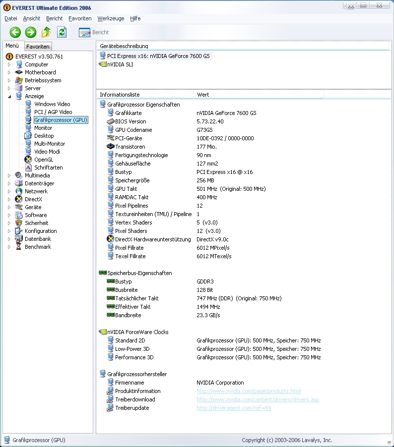Click the folder Up toolbar icon
Screen dimensions: 394x447
[x=46, y=32]
